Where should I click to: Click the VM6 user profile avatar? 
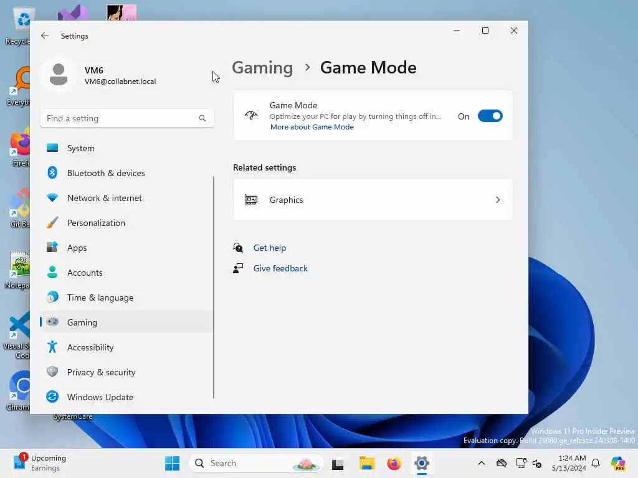point(59,75)
